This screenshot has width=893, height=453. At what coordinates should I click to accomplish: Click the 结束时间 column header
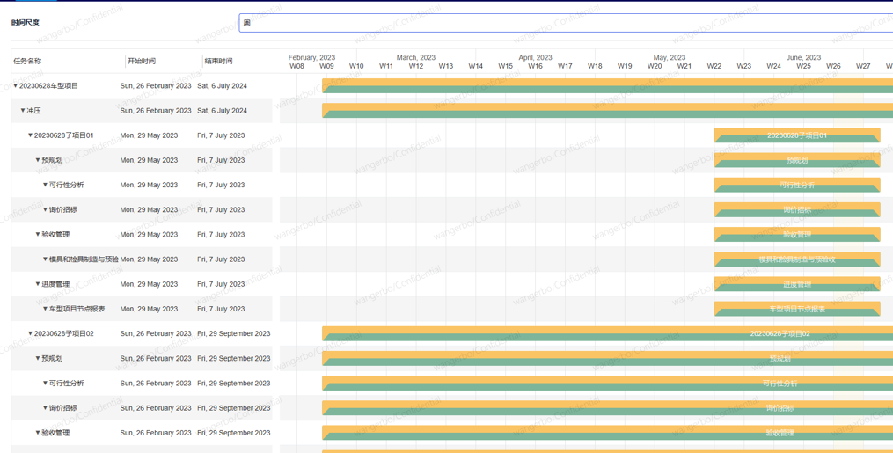coord(219,61)
